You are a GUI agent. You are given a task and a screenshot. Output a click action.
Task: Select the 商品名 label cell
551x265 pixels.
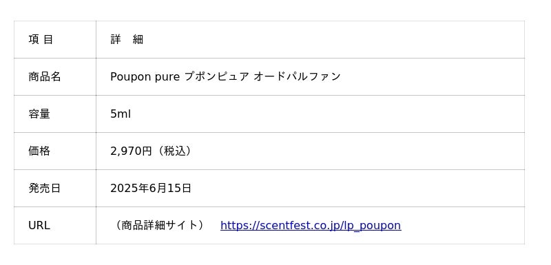pyautogui.click(x=55, y=76)
